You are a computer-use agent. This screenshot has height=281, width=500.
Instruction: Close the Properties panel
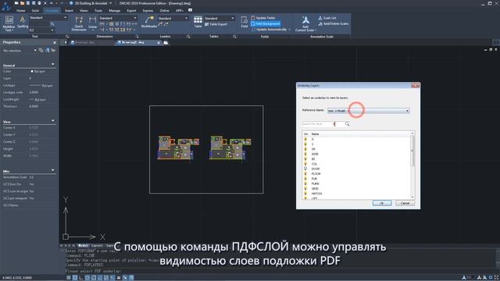point(55,42)
